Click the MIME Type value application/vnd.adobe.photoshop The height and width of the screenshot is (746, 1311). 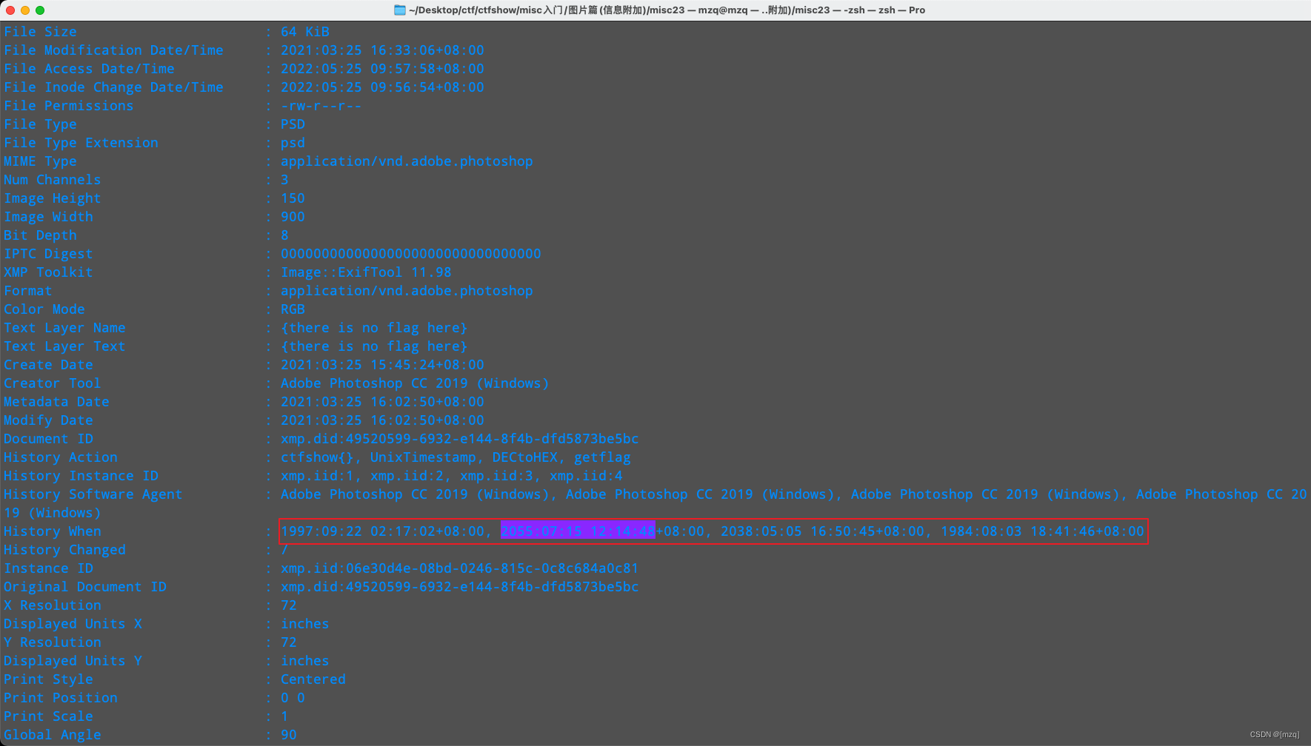click(x=407, y=161)
